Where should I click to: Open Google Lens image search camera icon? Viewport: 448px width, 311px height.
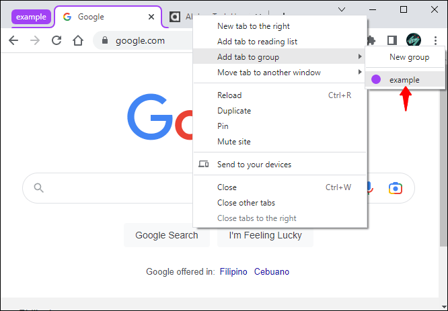tap(395, 188)
